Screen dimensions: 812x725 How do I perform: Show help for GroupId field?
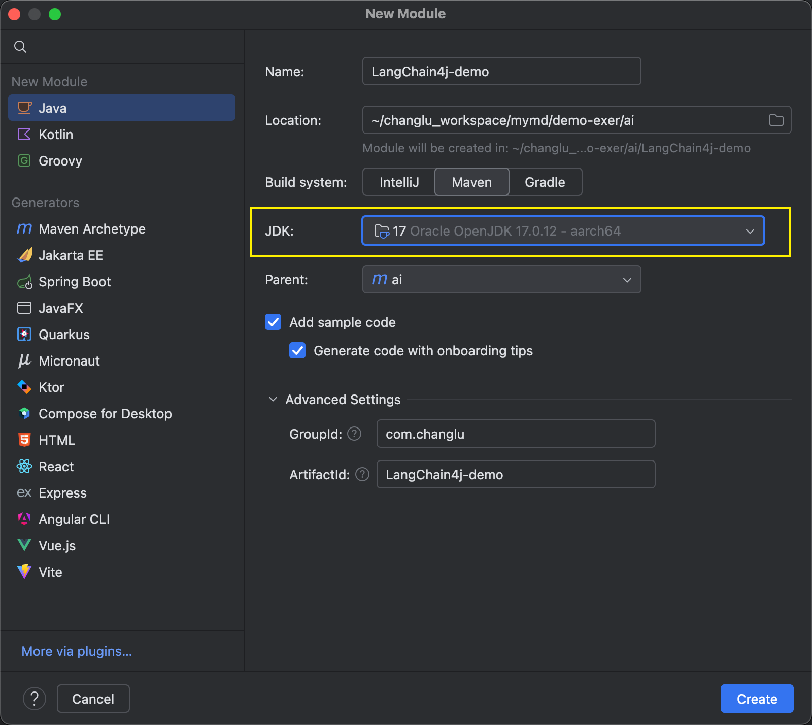click(x=354, y=434)
